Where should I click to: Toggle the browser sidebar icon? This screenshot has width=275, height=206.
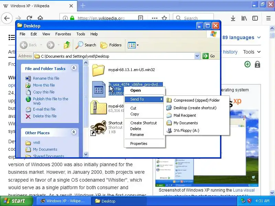255,18
